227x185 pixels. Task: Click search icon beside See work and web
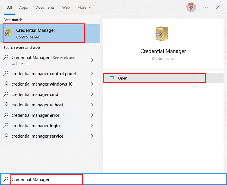click(x=6, y=57)
